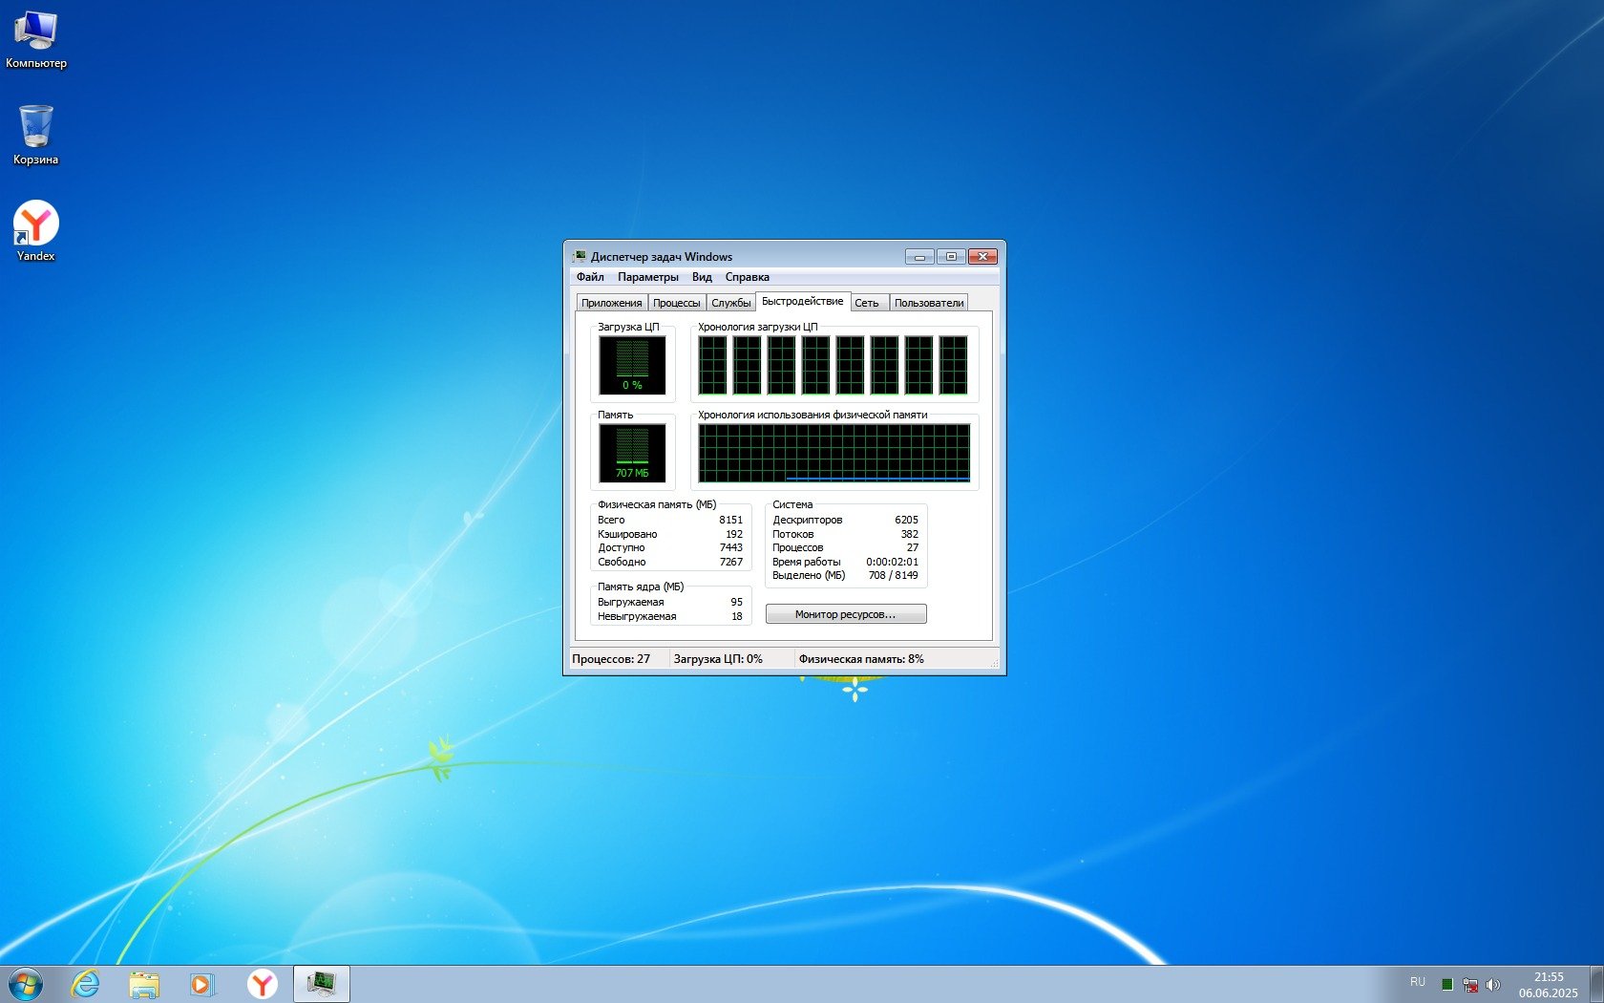
Task: Open File Explorer from the taskbar
Action: pyautogui.click(x=144, y=984)
